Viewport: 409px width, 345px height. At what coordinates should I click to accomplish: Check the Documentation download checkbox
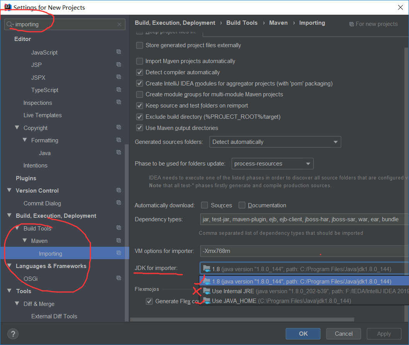(242, 205)
